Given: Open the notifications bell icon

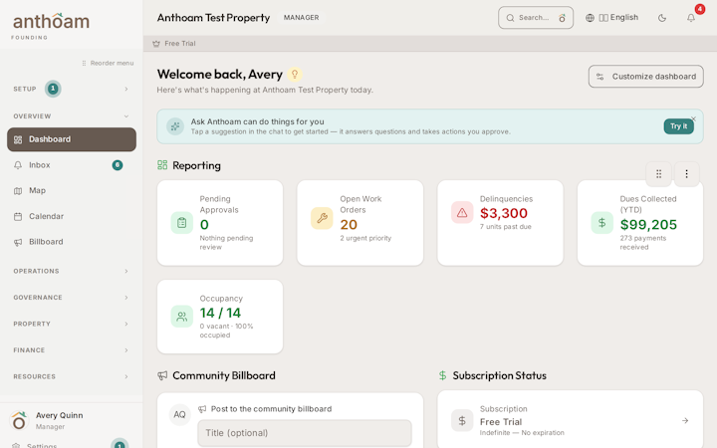Looking at the screenshot, I should pos(690,18).
